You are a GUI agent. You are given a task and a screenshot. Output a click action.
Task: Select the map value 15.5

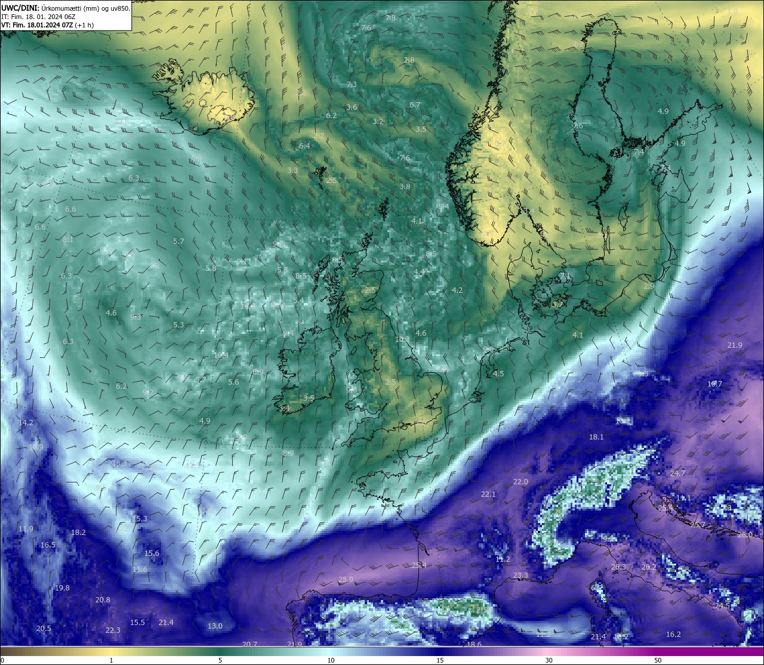click(137, 622)
